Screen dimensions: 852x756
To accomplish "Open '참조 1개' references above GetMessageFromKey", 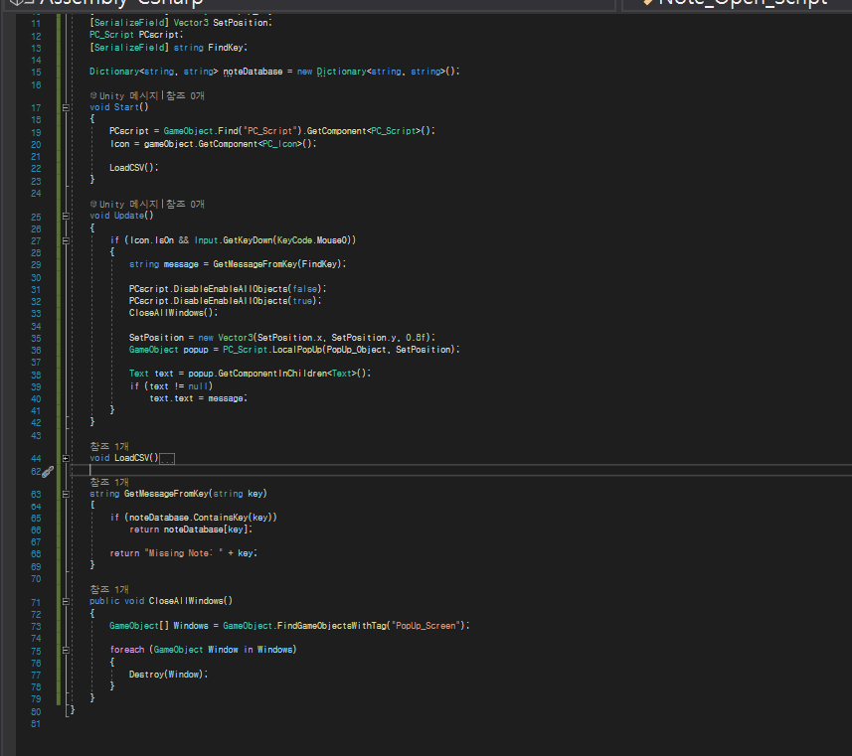I will pos(109,482).
